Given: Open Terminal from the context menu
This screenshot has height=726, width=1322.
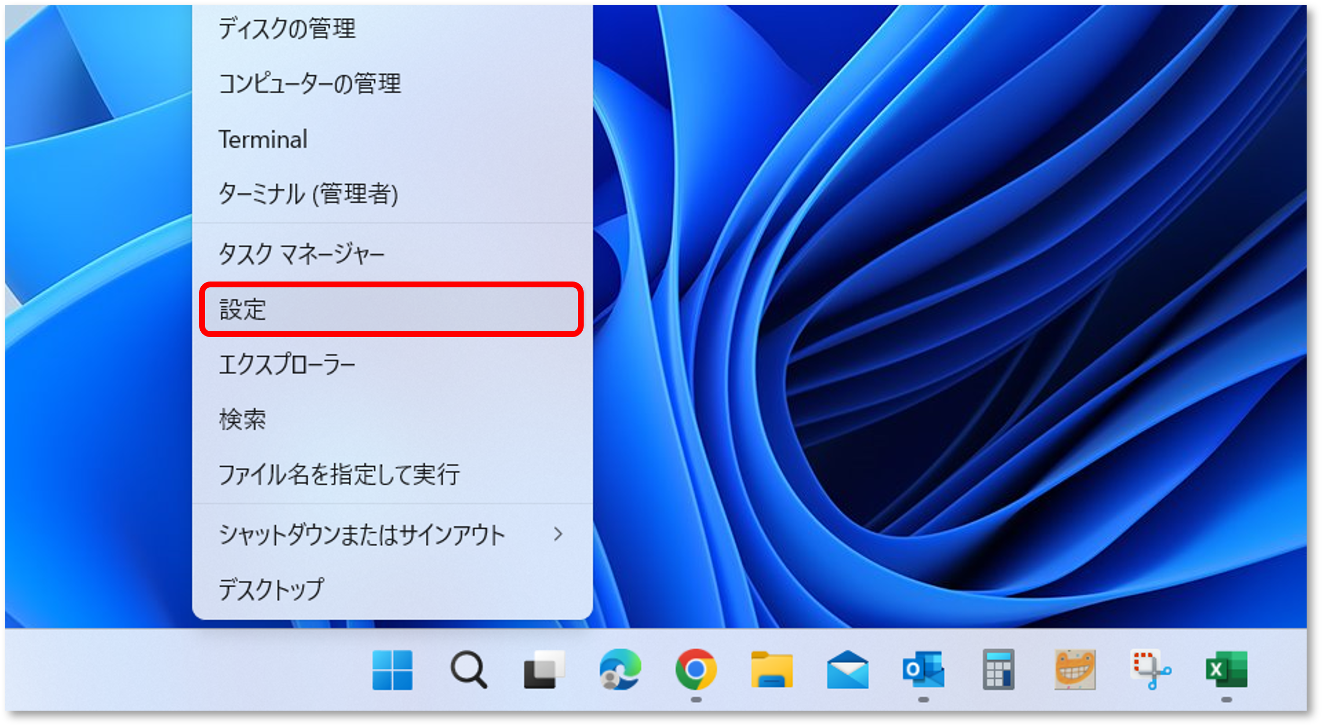Looking at the screenshot, I should tap(392, 139).
